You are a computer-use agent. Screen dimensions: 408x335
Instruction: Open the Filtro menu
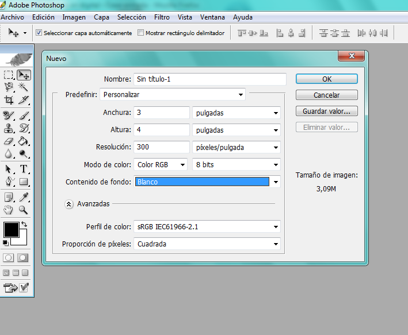(x=162, y=17)
